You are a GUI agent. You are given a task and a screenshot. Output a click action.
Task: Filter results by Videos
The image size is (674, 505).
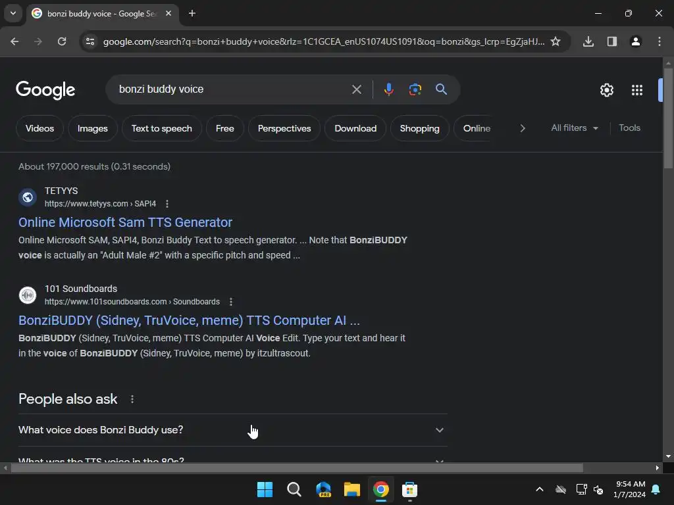coord(39,128)
